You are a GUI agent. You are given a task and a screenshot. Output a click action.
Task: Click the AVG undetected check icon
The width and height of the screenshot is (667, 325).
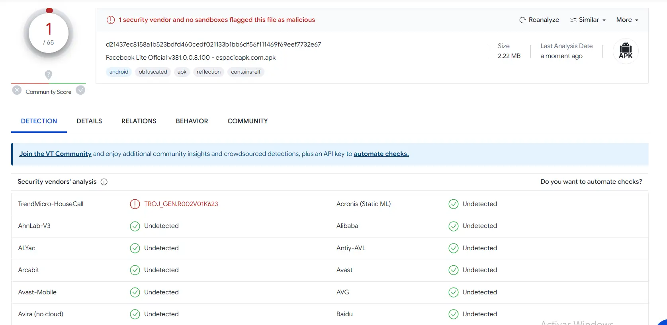(453, 292)
